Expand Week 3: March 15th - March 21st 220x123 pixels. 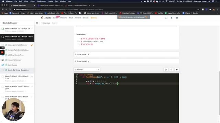click(x=32, y=77)
